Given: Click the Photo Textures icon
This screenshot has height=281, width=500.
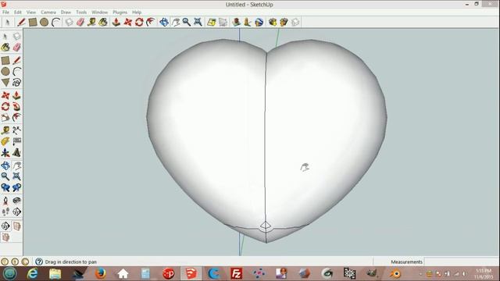Looking at the screenshot, I should (x=248, y=22).
